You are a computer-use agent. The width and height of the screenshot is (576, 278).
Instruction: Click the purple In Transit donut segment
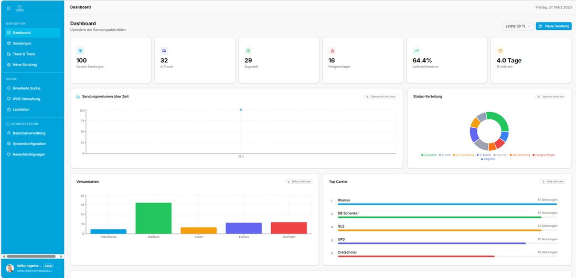[474, 134]
